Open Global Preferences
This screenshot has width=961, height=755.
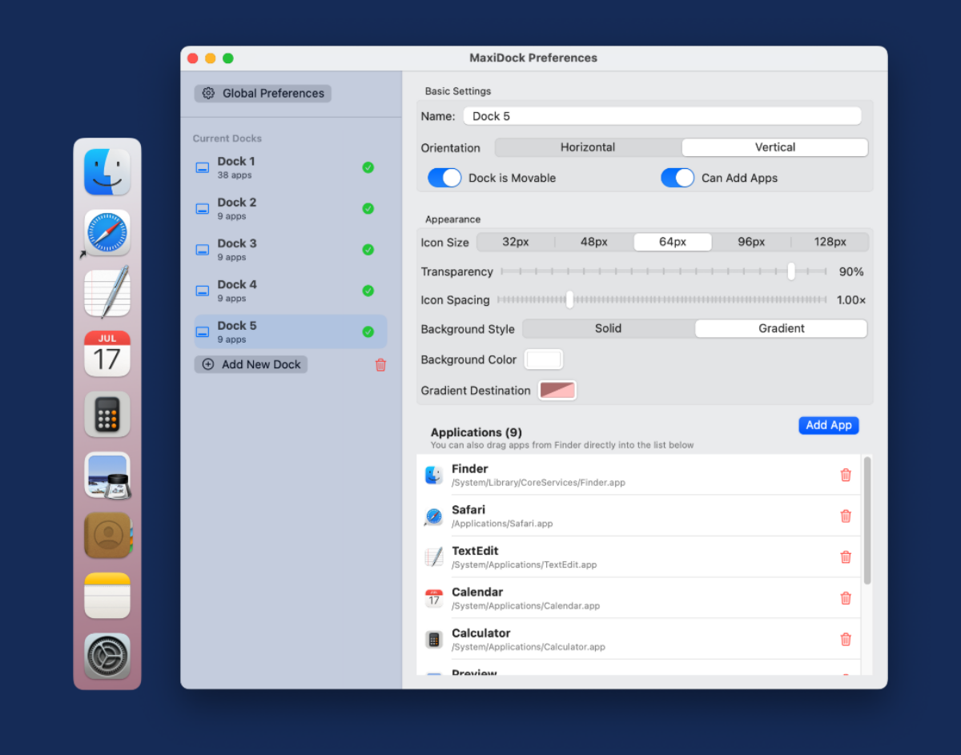pyautogui.click(x=263, y=94)
